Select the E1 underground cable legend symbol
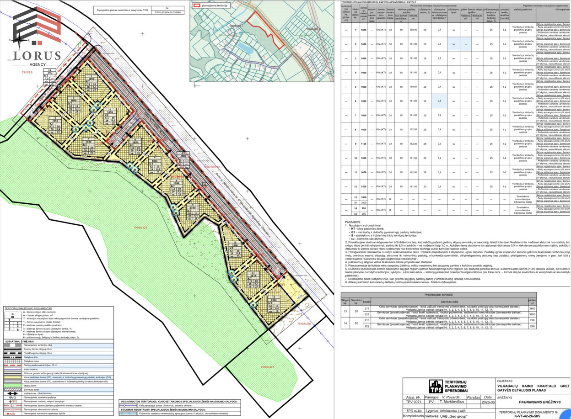The height and width of the screenshot is (419, 571). pyautogui.click(x=12, y=406)
